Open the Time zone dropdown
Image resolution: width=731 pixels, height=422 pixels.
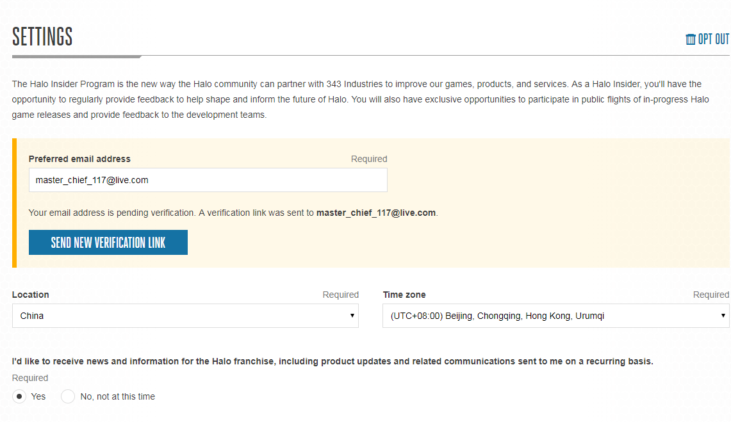555,316
